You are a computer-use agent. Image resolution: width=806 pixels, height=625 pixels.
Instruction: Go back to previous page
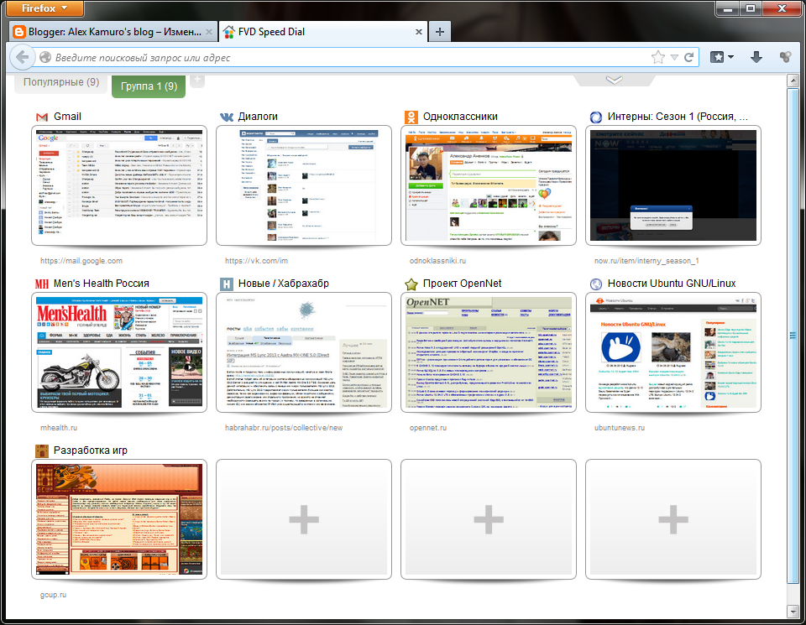pyautogui.click(x=22, y=57)
